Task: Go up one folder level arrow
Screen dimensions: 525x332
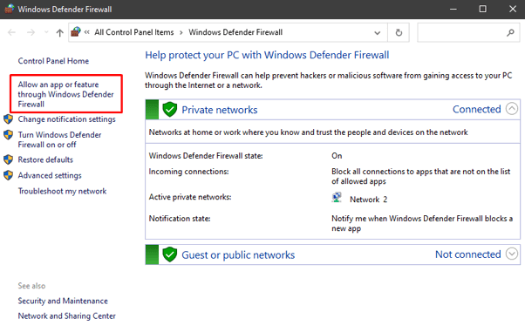Action: (x=59, y=32)
